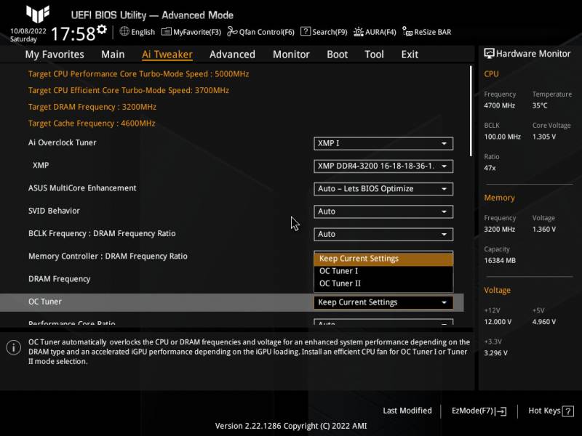Select Memory Controller : DRAM Frequency Ratio row
The image size is (582, 436).
(108, 257)
